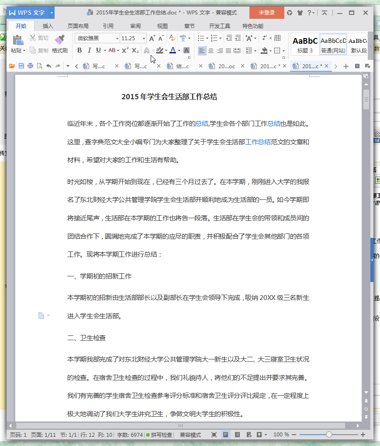Follow the 工作总结 hyperlink in the text
380x446 pixels.
(258, 142)
